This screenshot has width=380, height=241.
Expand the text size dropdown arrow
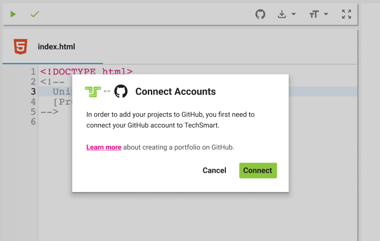click(326, 14)
